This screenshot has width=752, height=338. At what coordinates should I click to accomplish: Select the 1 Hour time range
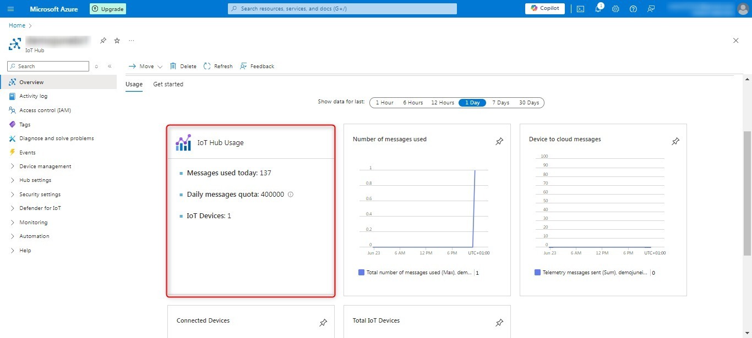pyautogui.click(x=384, y=103)
